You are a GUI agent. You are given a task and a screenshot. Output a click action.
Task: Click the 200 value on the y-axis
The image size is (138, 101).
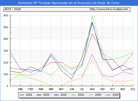pyautogui.click(x=6, y=63)
